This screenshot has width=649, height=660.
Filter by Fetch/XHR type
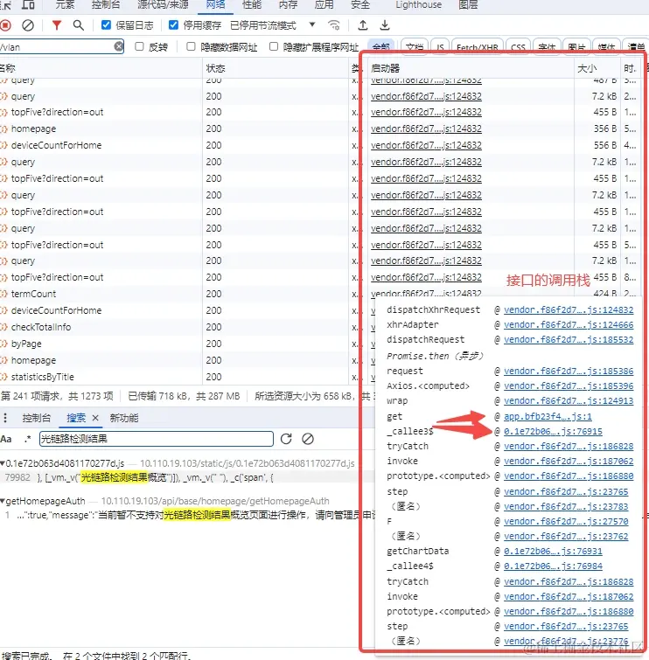point(478,46)
